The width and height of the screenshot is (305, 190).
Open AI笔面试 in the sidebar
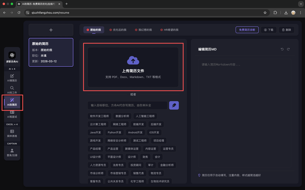(x=12, y=114)
